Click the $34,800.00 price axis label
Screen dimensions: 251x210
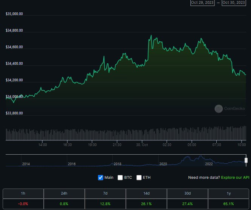(x=14, y=30)
